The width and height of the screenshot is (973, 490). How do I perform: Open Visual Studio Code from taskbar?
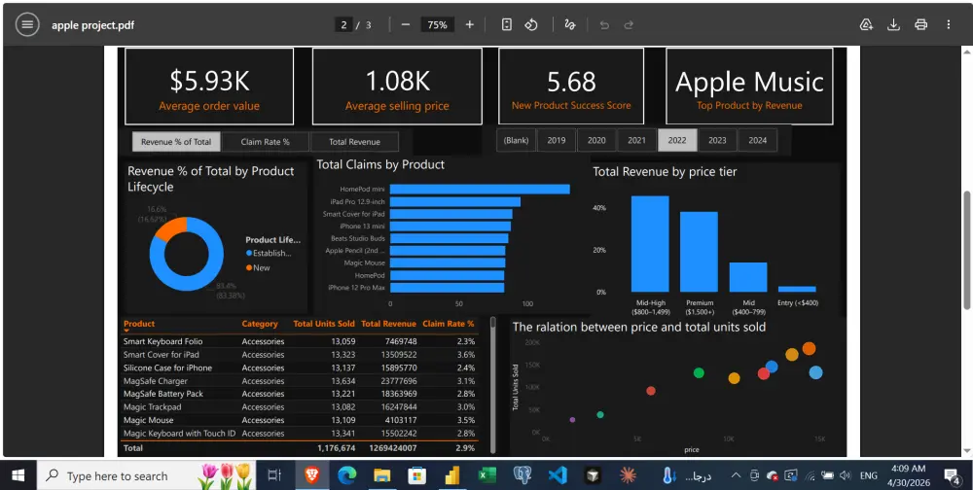click(558, 475)
